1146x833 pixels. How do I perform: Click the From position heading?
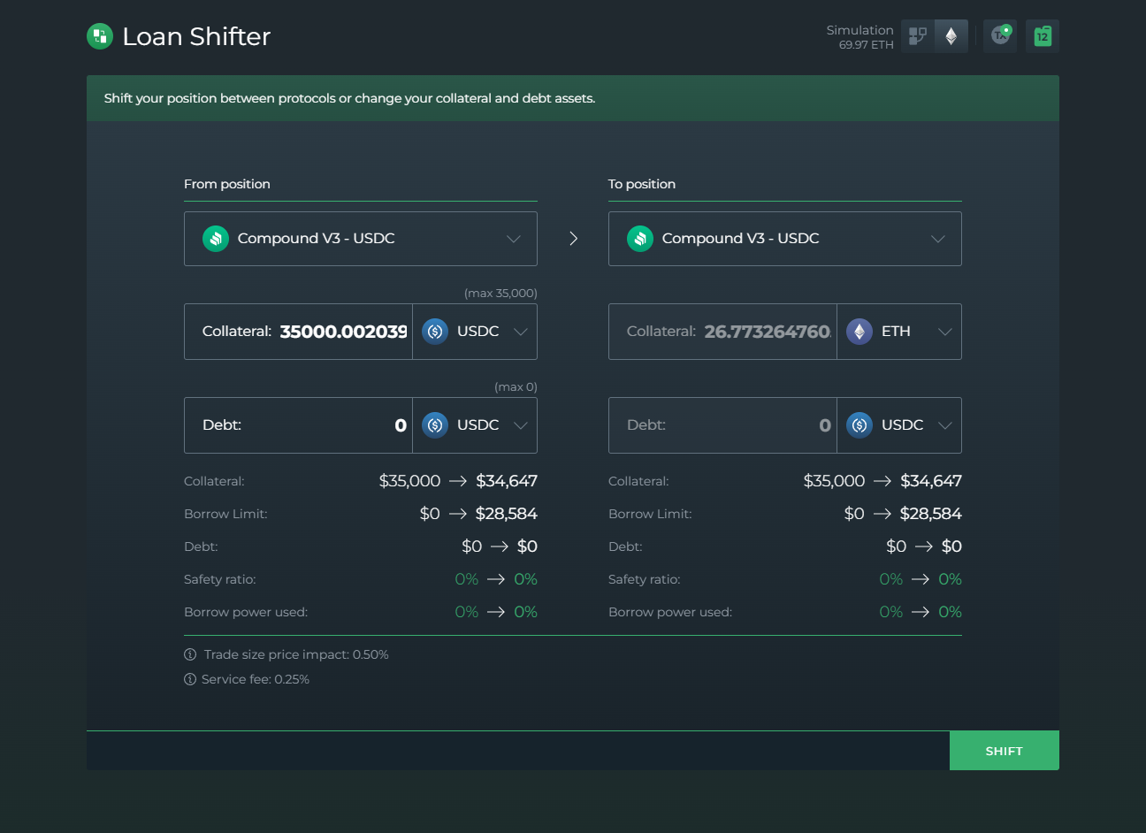coord(227,184)
